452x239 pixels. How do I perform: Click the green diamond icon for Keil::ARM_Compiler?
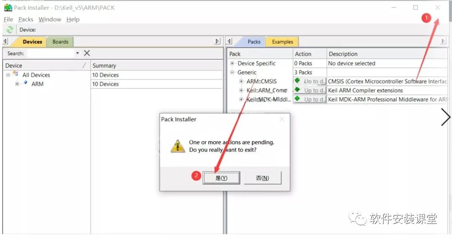tap(297, 90)
